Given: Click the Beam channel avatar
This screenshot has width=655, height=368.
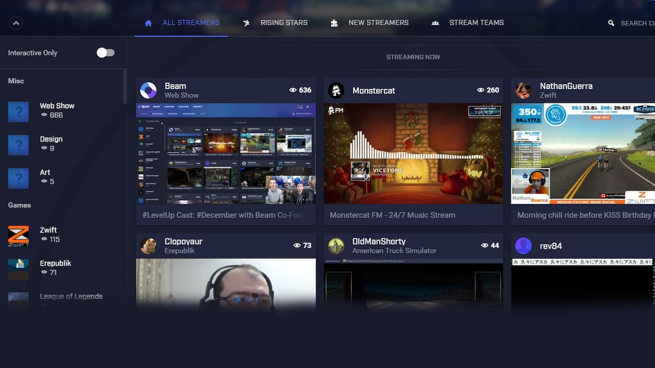Looking at the screenshot, I should pyautogui.click(x=148, y=91).
